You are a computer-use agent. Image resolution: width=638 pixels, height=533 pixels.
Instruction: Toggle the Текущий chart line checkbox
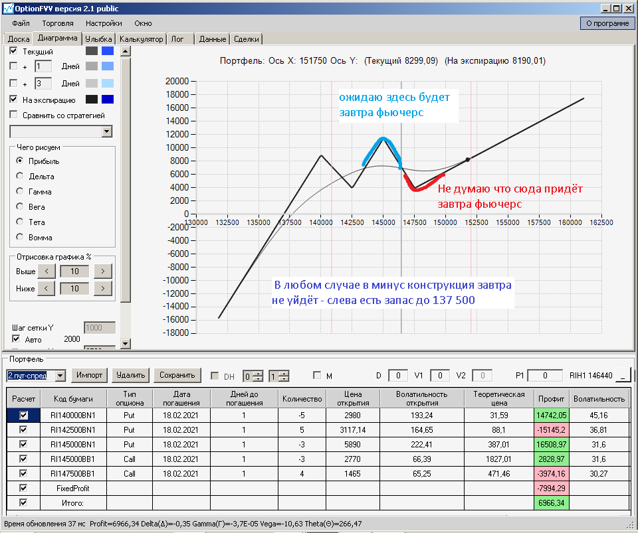tap(13, 51)
